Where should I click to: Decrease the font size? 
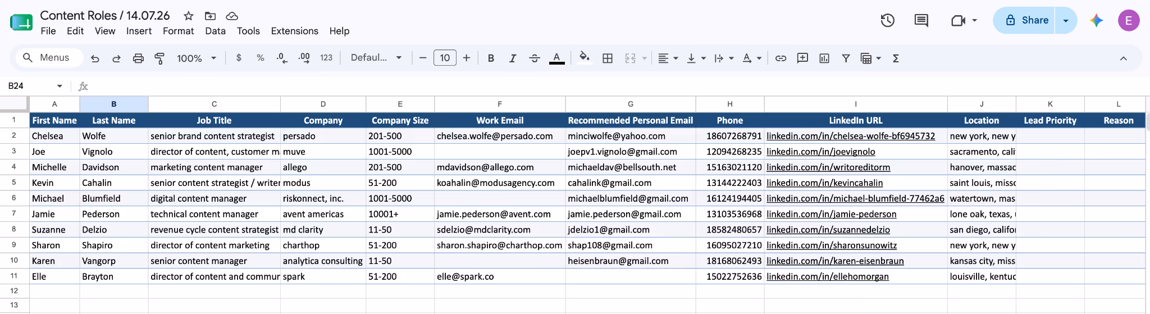coord(423,58)
